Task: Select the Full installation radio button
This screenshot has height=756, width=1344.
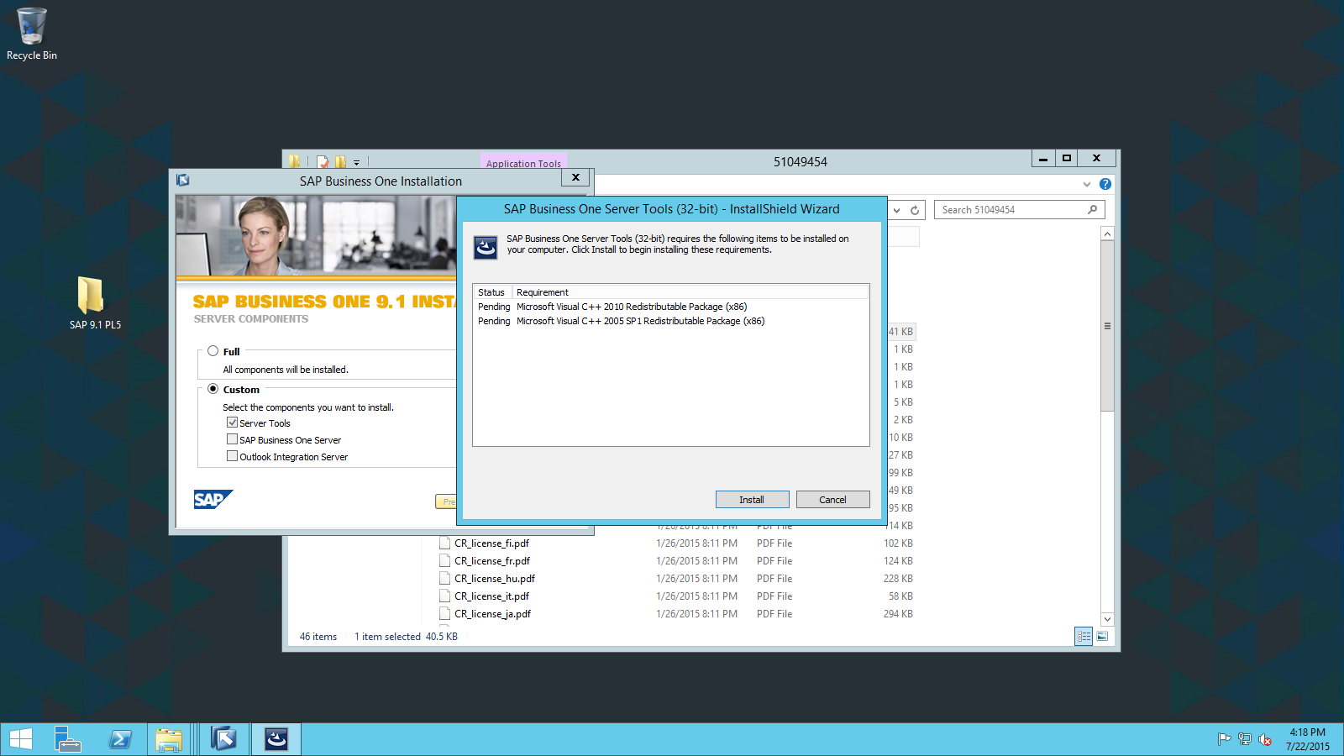Action: tap(213, 351)
